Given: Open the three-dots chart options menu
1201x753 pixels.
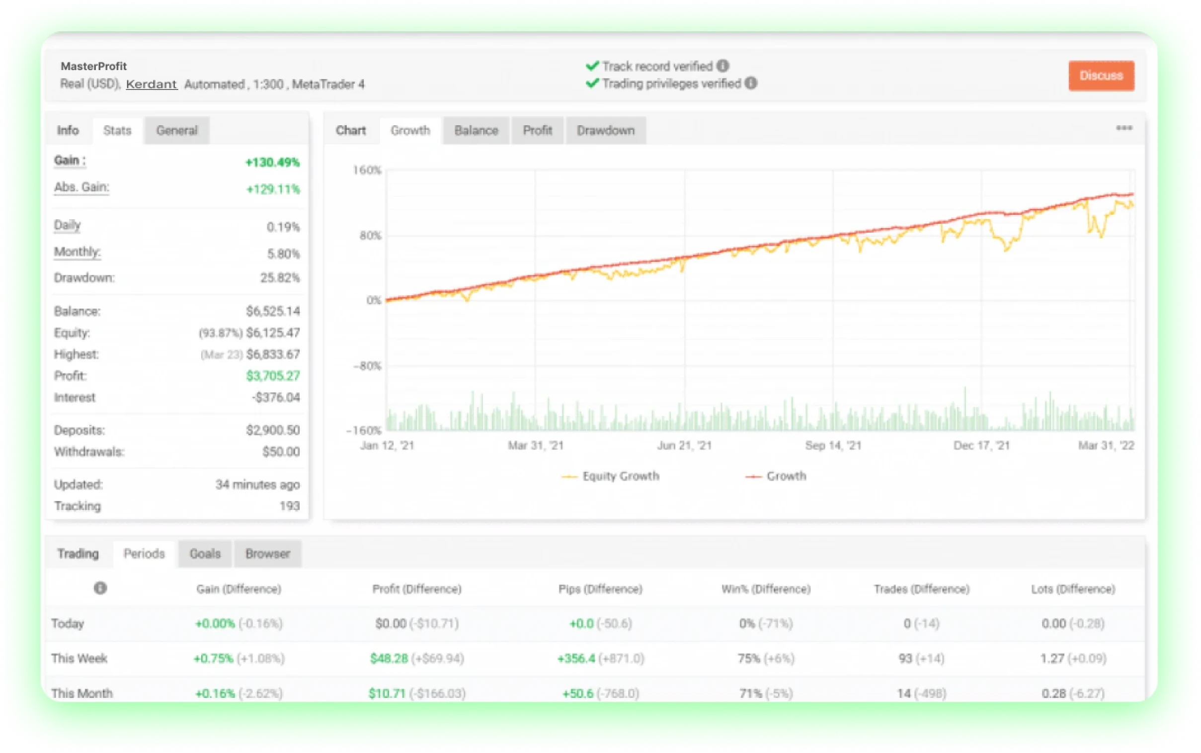Looking at the screenshot, I should pyautogui.click(x=1124, y=128).
